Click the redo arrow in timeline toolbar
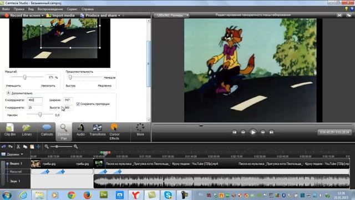The height and width of the screenshot is (200, 355). coord(11,147)
